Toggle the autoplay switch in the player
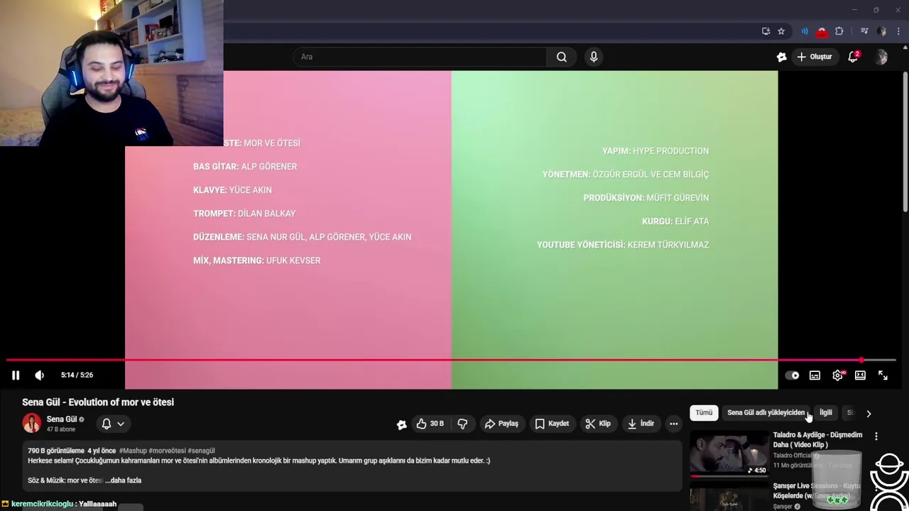Image resolution: width=909 pixels, height=511 pixels. pyautogui.click(x=792, y=375)
